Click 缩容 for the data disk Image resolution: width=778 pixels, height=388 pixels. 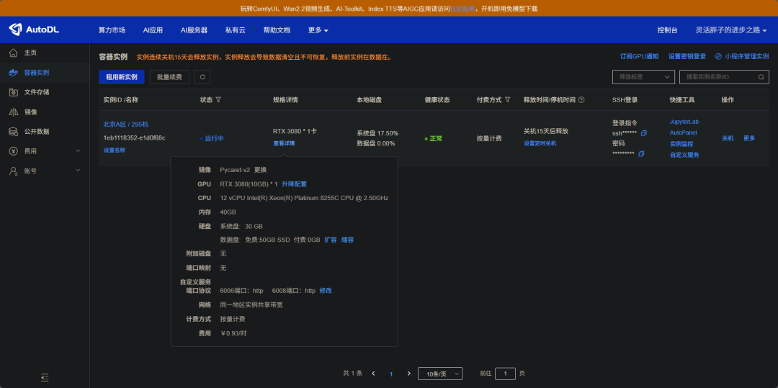pos(347,240)
